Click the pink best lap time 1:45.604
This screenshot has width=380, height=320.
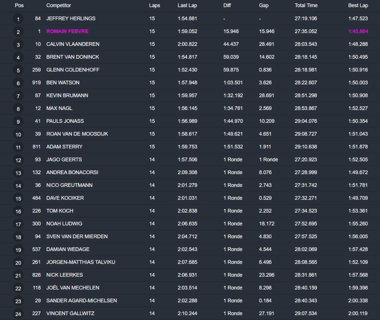[x=358, y=31]
